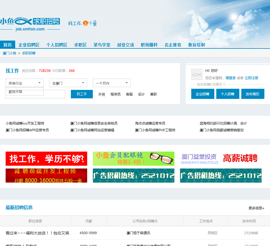This screenshot has height=246, width=270.
Task: Click the 发布简历 button
Action: click(x=253, y=94)
